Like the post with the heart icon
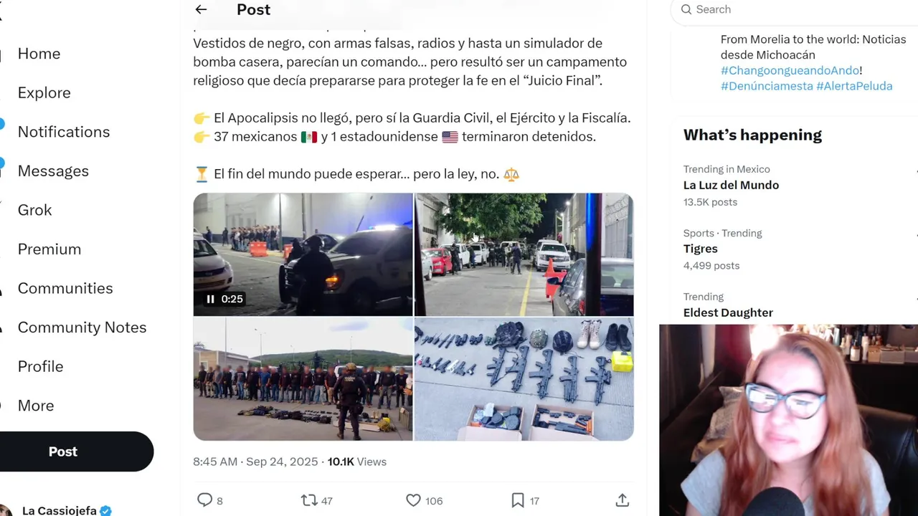Screen dimensions: 918x516 (413, 500)
